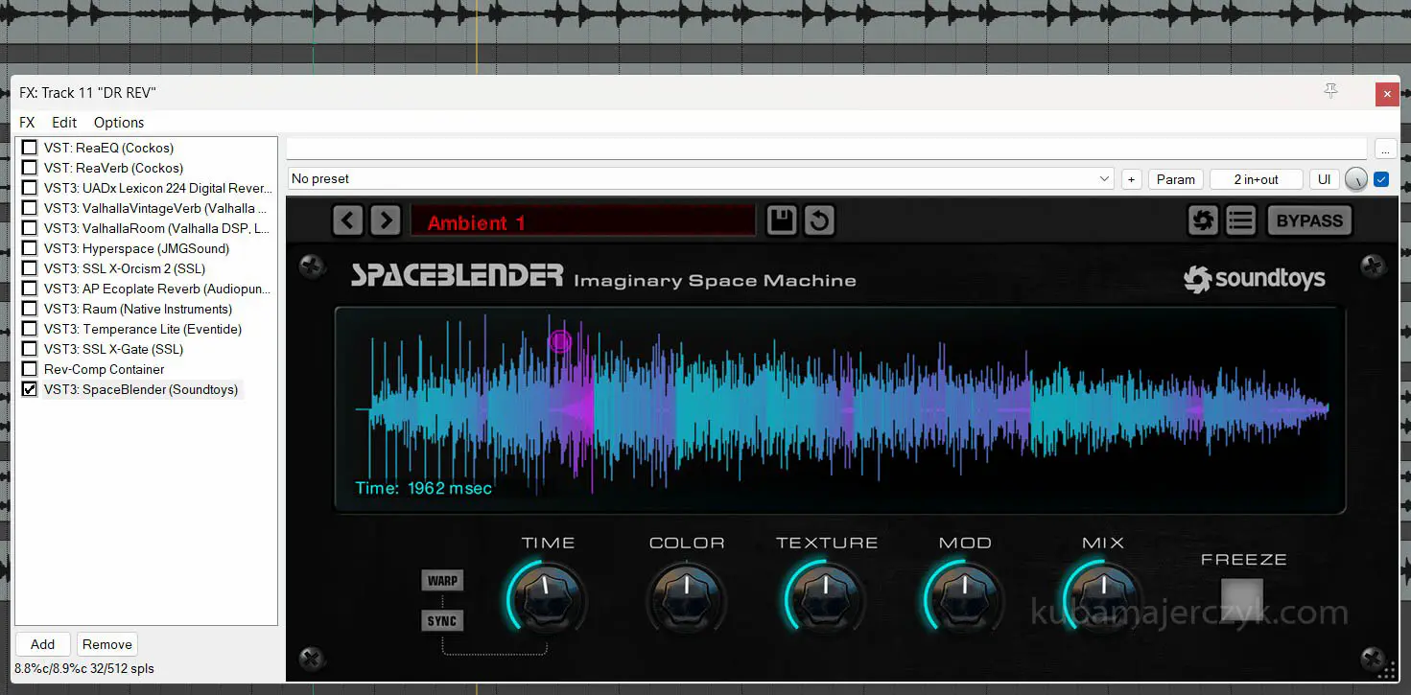The image size is (1411, 695).
Task: Click the undo/revert preset icon
Action: coord(819,221)
